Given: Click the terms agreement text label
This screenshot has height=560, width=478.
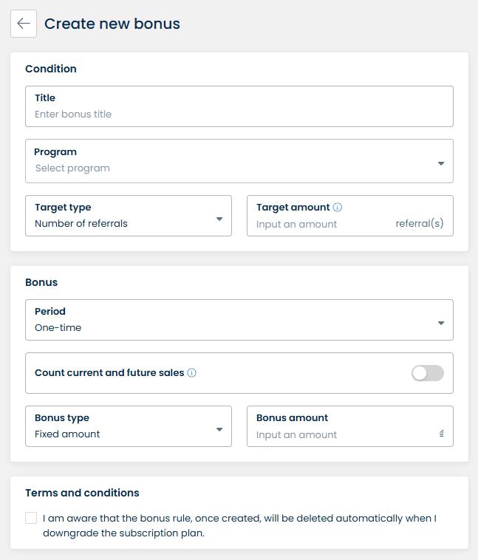Looking at the screenshot, I should (x=239, y=525).
